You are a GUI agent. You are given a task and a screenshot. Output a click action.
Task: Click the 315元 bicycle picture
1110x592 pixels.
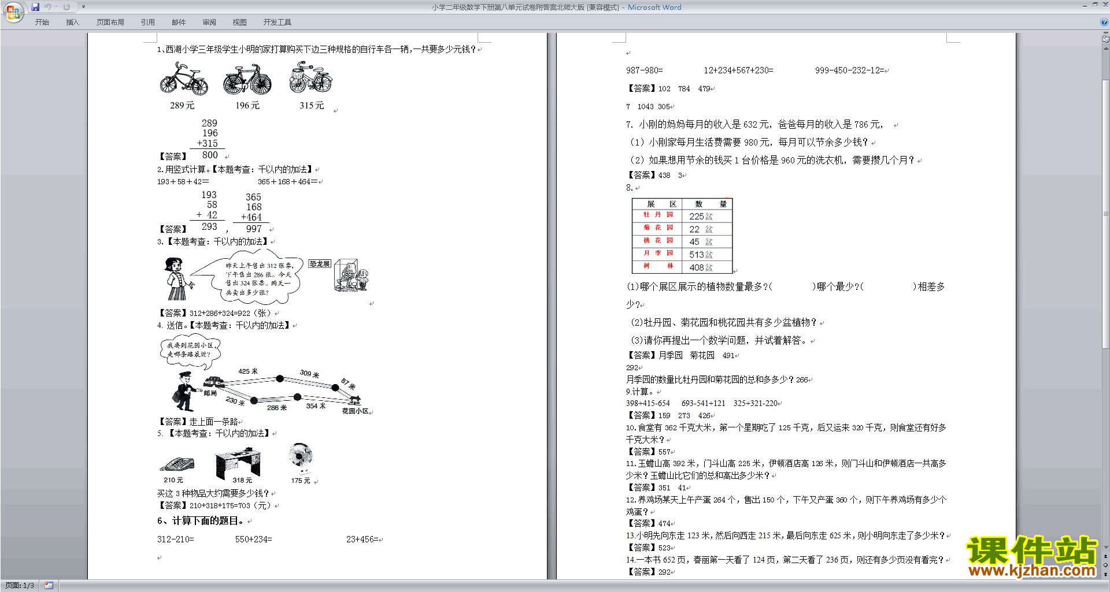click(x=311, y=77)
